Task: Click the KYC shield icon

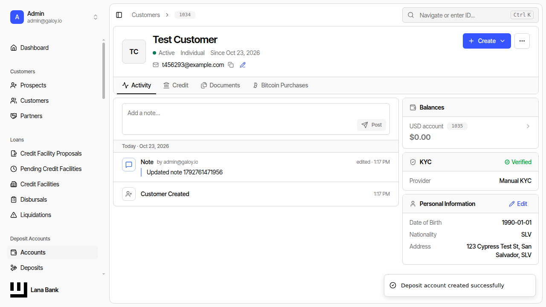Action: point(412,162)
